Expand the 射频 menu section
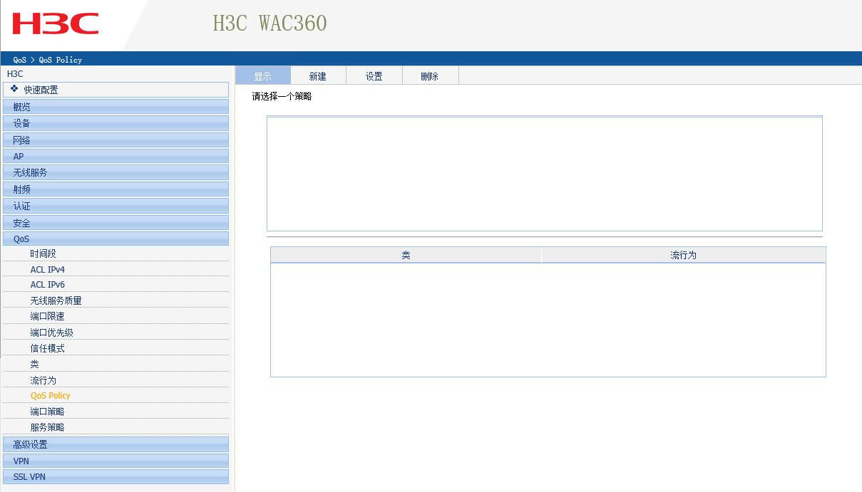Viewport: 862px width, 492px height. pyautogui.click(x=116, y=189)
